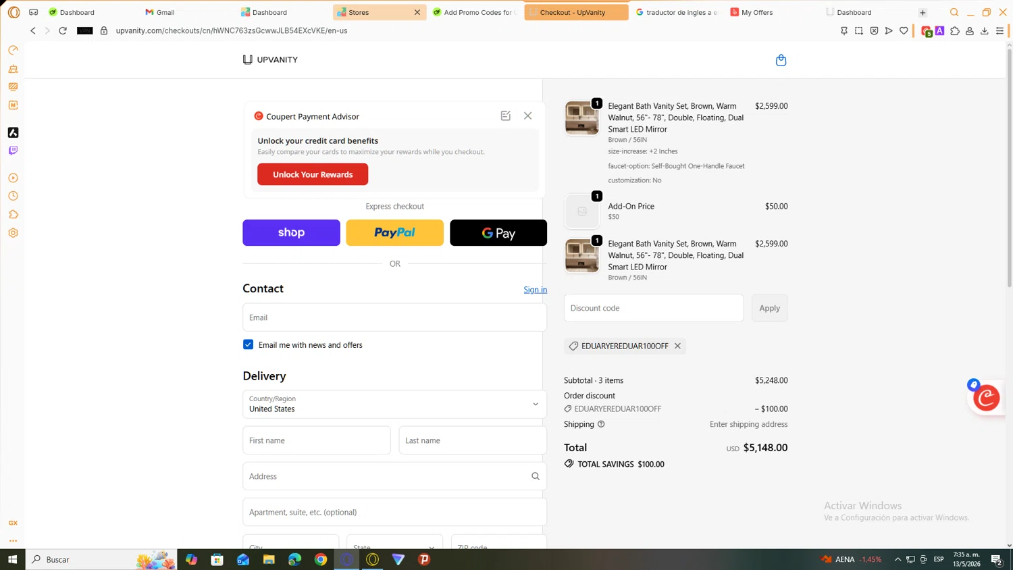
Task: Choose Google Pay express checkout
Action: [x=498, y=232]
